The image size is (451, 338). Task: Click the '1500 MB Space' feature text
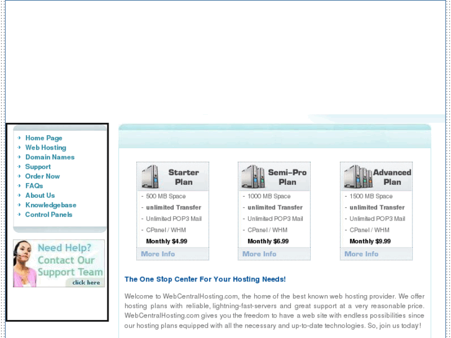371,196
